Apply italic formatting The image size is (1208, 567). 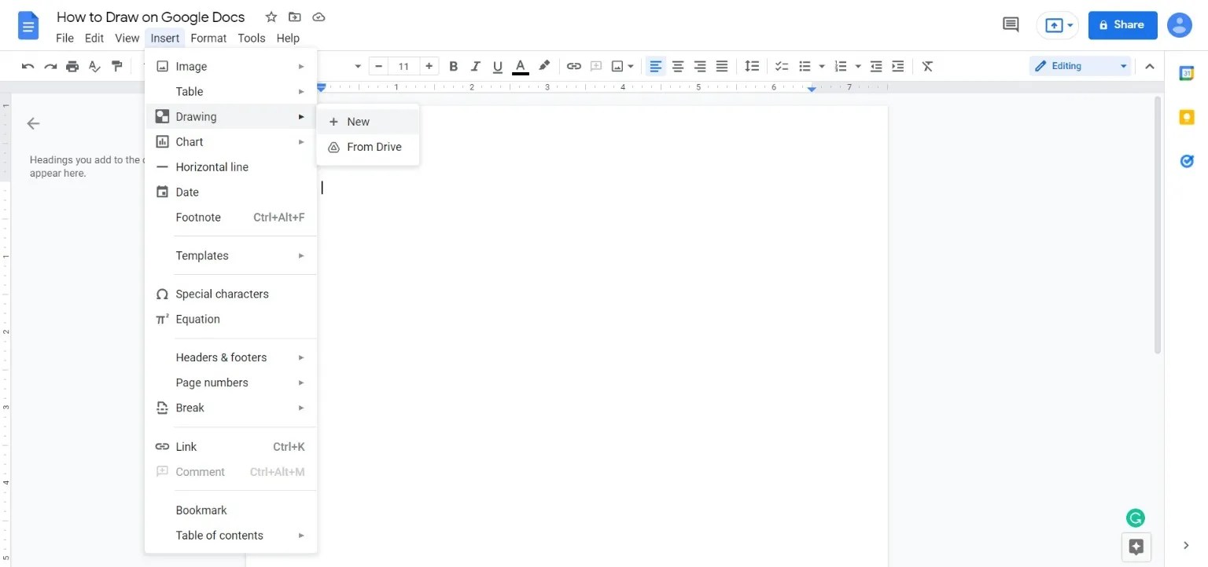point(476,66)
